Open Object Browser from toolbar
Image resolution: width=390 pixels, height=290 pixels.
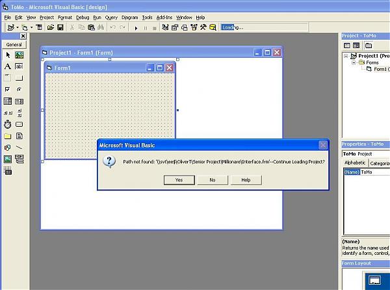(x=194, y=27)
